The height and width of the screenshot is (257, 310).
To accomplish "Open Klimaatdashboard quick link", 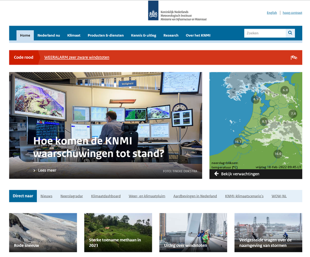I will 106,196.
